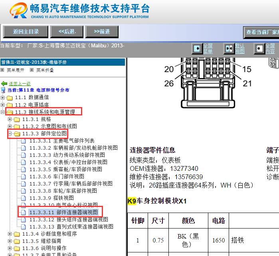Click the Chang Yi platform logo
This screenshot has height=256, width=279.
[18, 10]
